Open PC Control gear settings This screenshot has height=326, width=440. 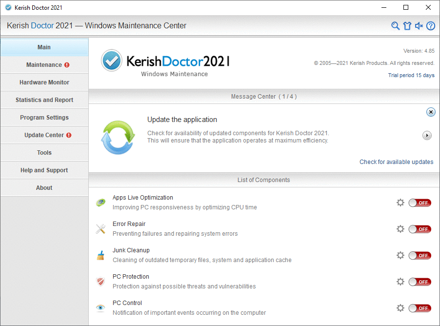(x=400, y=308)
